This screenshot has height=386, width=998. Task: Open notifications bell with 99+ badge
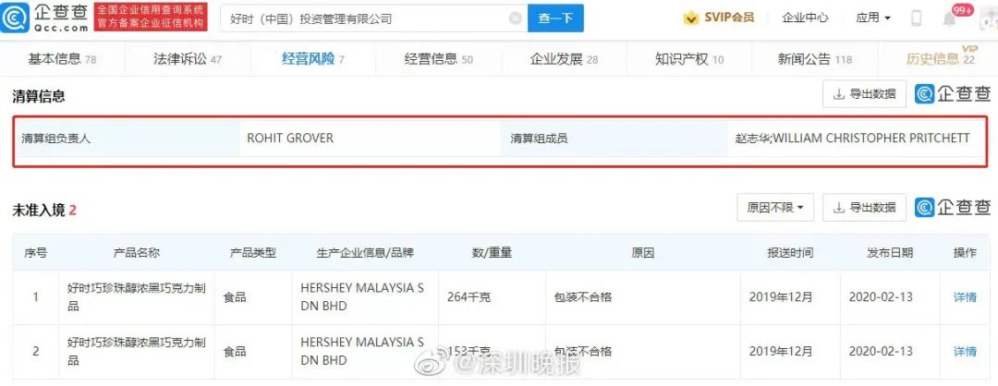coord(950,19)
